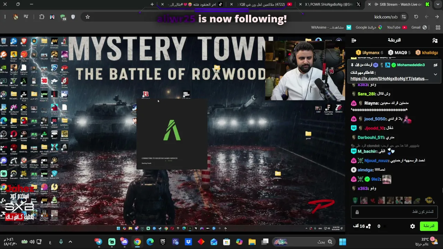Open Njoud_nxuz chat username
443x249 pixels.
pyautogui.click(x=376, y=160)
